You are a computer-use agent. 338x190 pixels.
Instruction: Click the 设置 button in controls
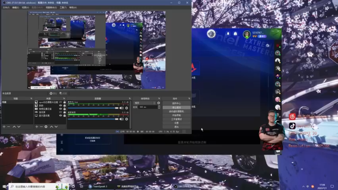tap(176, 123)
